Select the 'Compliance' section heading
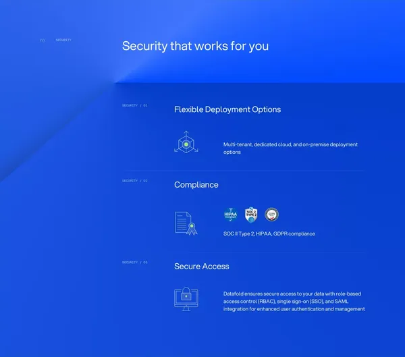The height and width of the screenshot is (357, 405). (196, 185)
